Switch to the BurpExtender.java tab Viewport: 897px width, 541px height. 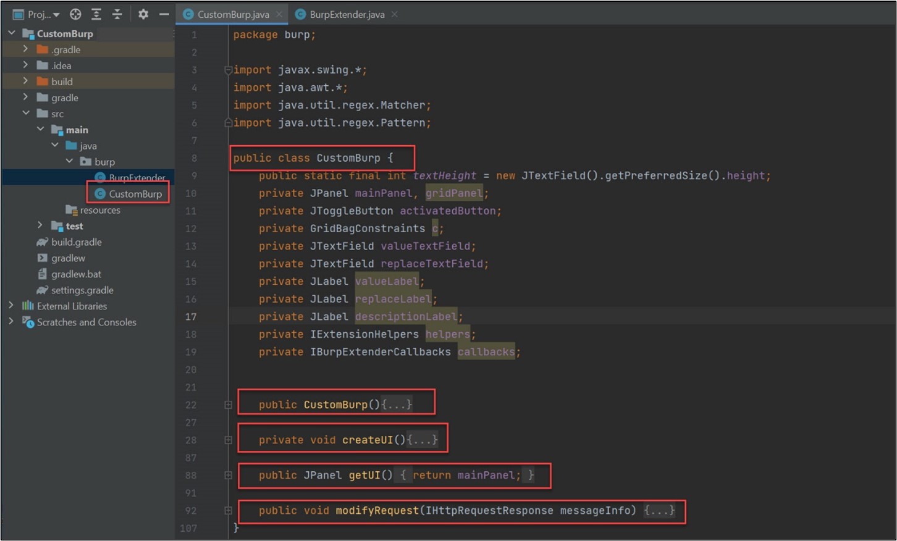click(347, 14)
